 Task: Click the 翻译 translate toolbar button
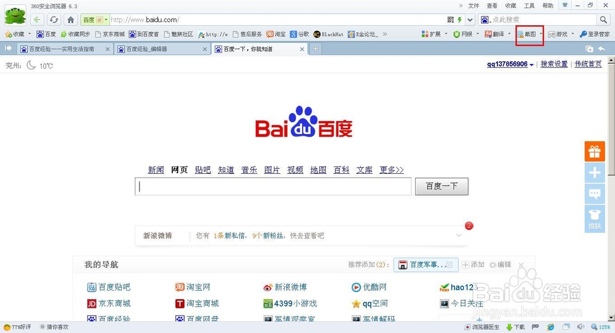494,34
